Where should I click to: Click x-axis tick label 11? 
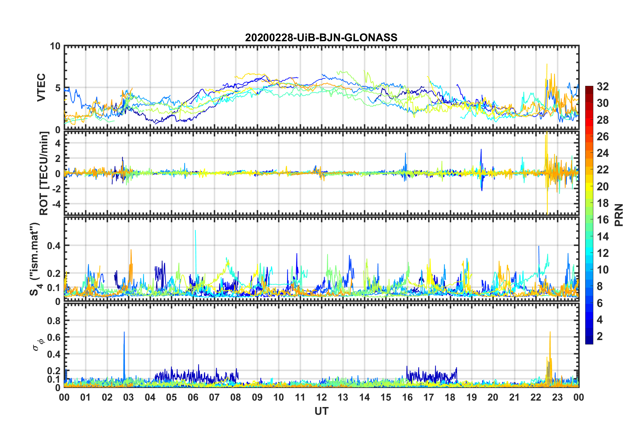coord(300,397)
